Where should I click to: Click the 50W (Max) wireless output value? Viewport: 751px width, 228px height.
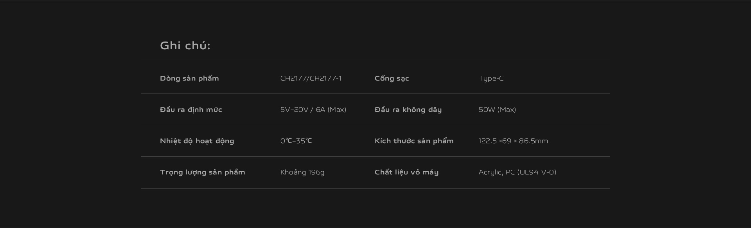point(497,110)
